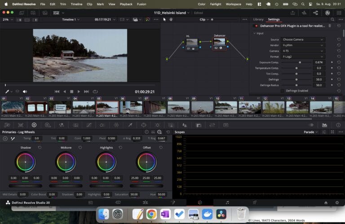Screen dimensions: 345x224
Task: Enable the Defringe Enabled checkbox
Action: click(x=282, y=91)
